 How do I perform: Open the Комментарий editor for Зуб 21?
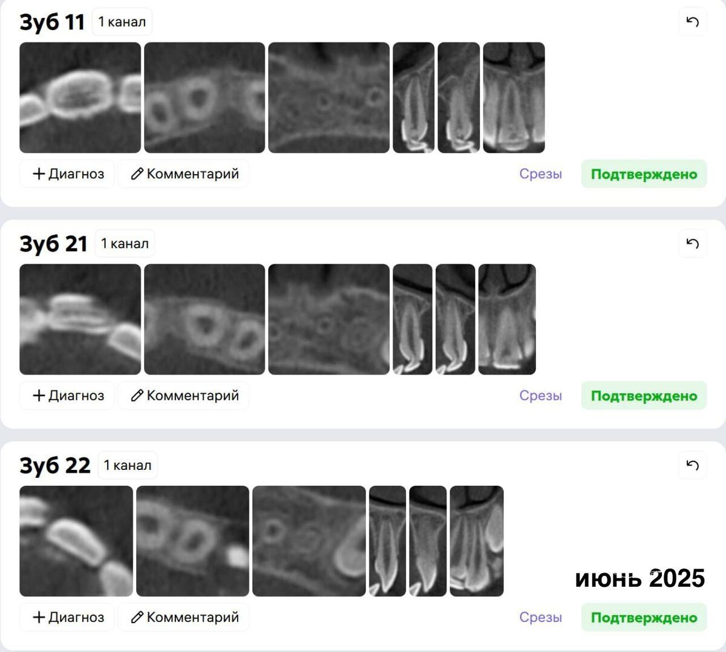[184, 396]
